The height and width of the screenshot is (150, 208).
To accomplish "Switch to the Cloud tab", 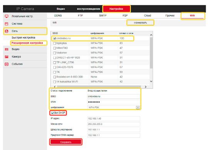I will point(148,15).
